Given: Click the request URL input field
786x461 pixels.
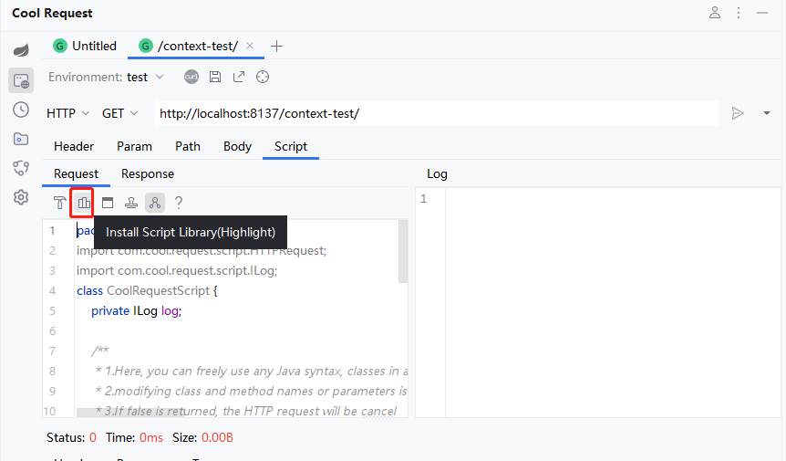Looking at the screenshot, I should [x=436, y=113].
